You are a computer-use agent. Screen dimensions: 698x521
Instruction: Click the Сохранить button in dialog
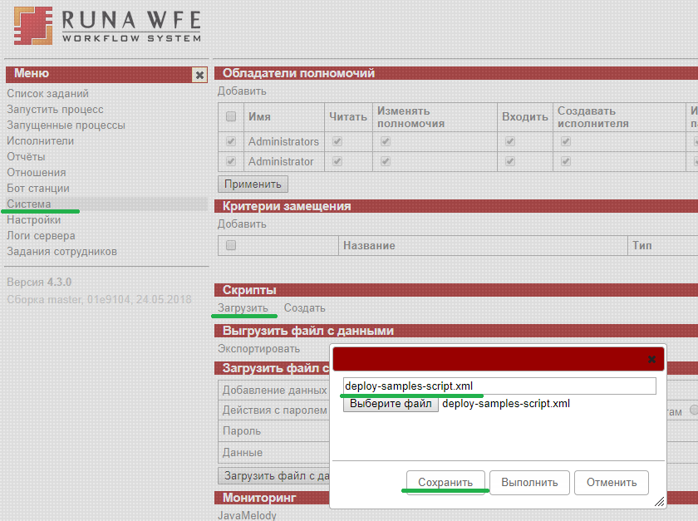click(445, 483)
